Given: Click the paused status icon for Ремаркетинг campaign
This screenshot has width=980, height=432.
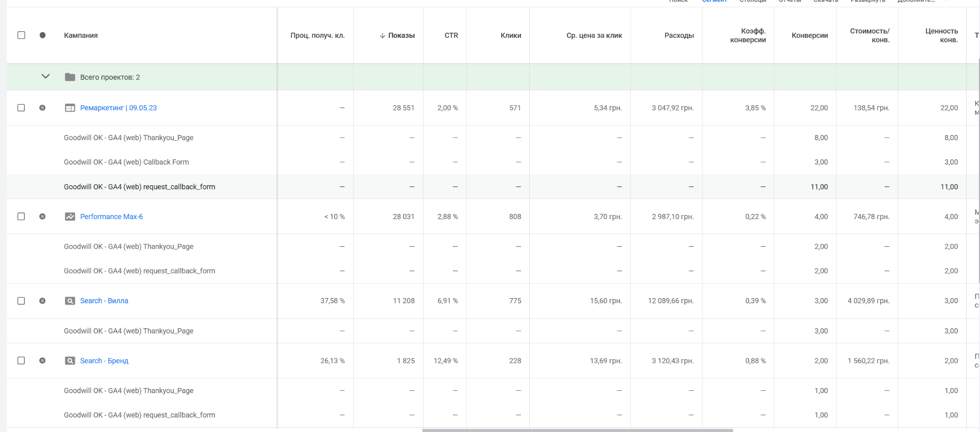Looking at the screenshot, I should [x=43, y=108].
